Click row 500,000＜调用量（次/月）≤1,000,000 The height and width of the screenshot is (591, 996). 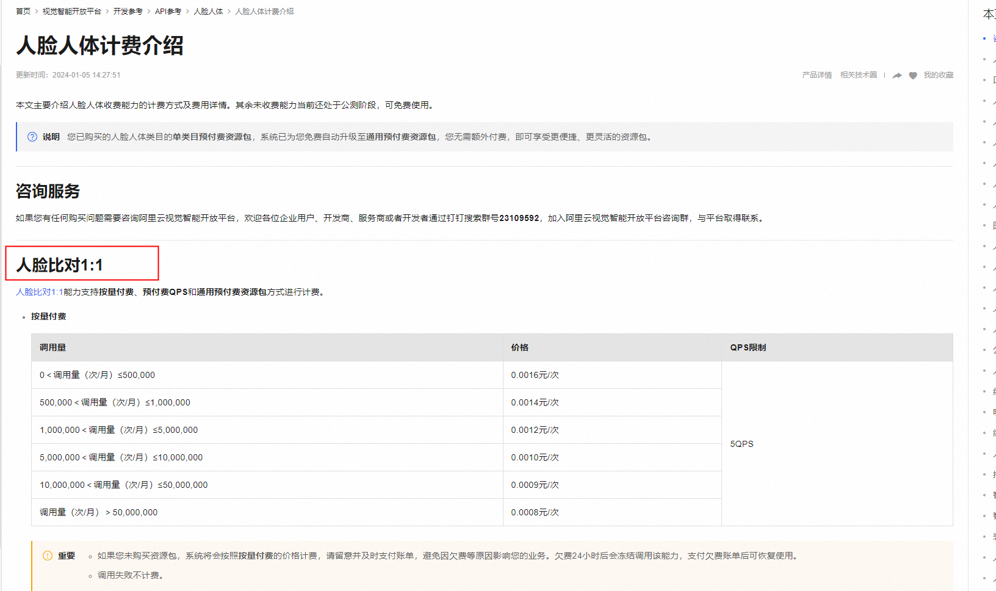tap(267, 402)
